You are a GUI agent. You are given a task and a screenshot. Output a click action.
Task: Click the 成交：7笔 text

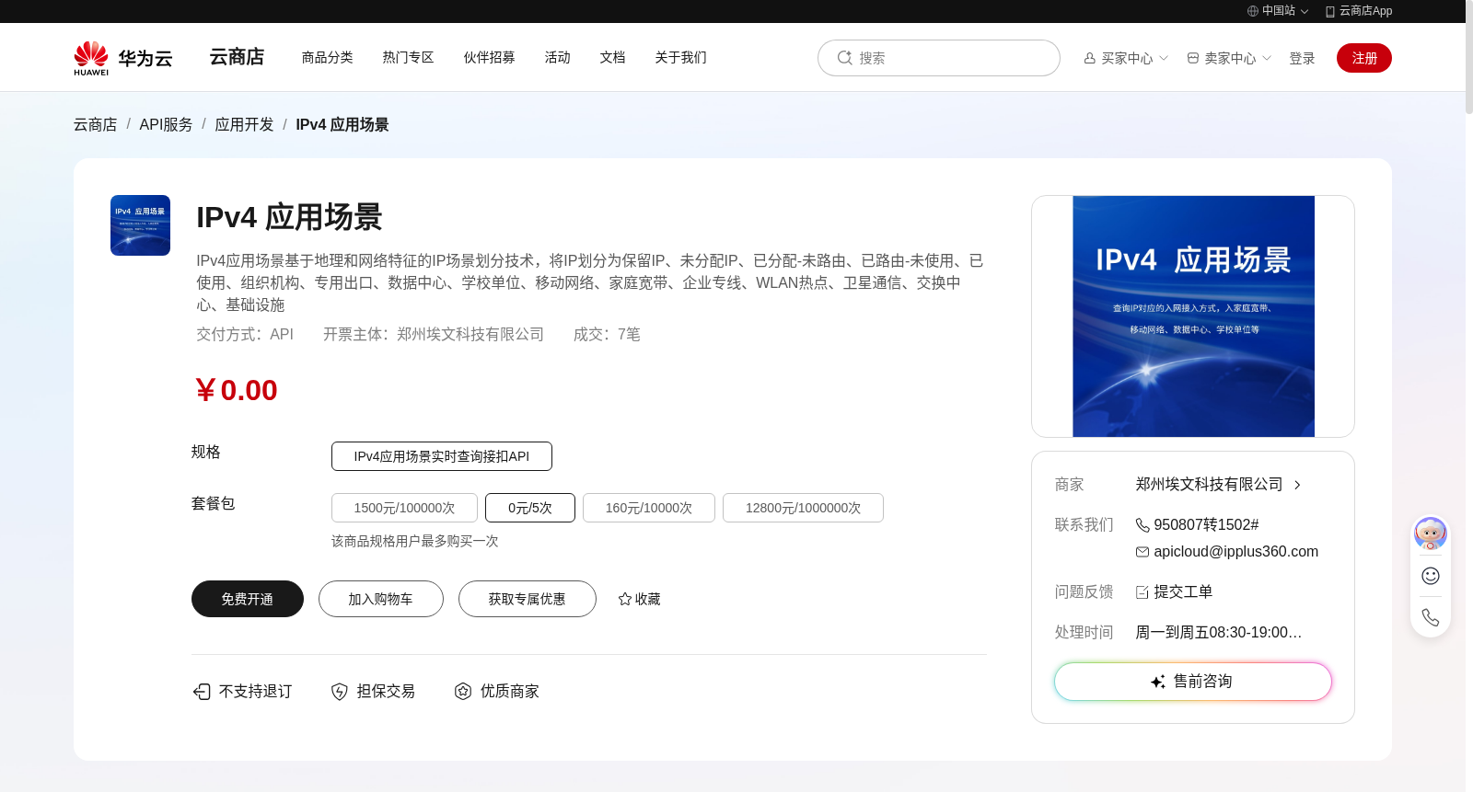(x=607, y=335)
